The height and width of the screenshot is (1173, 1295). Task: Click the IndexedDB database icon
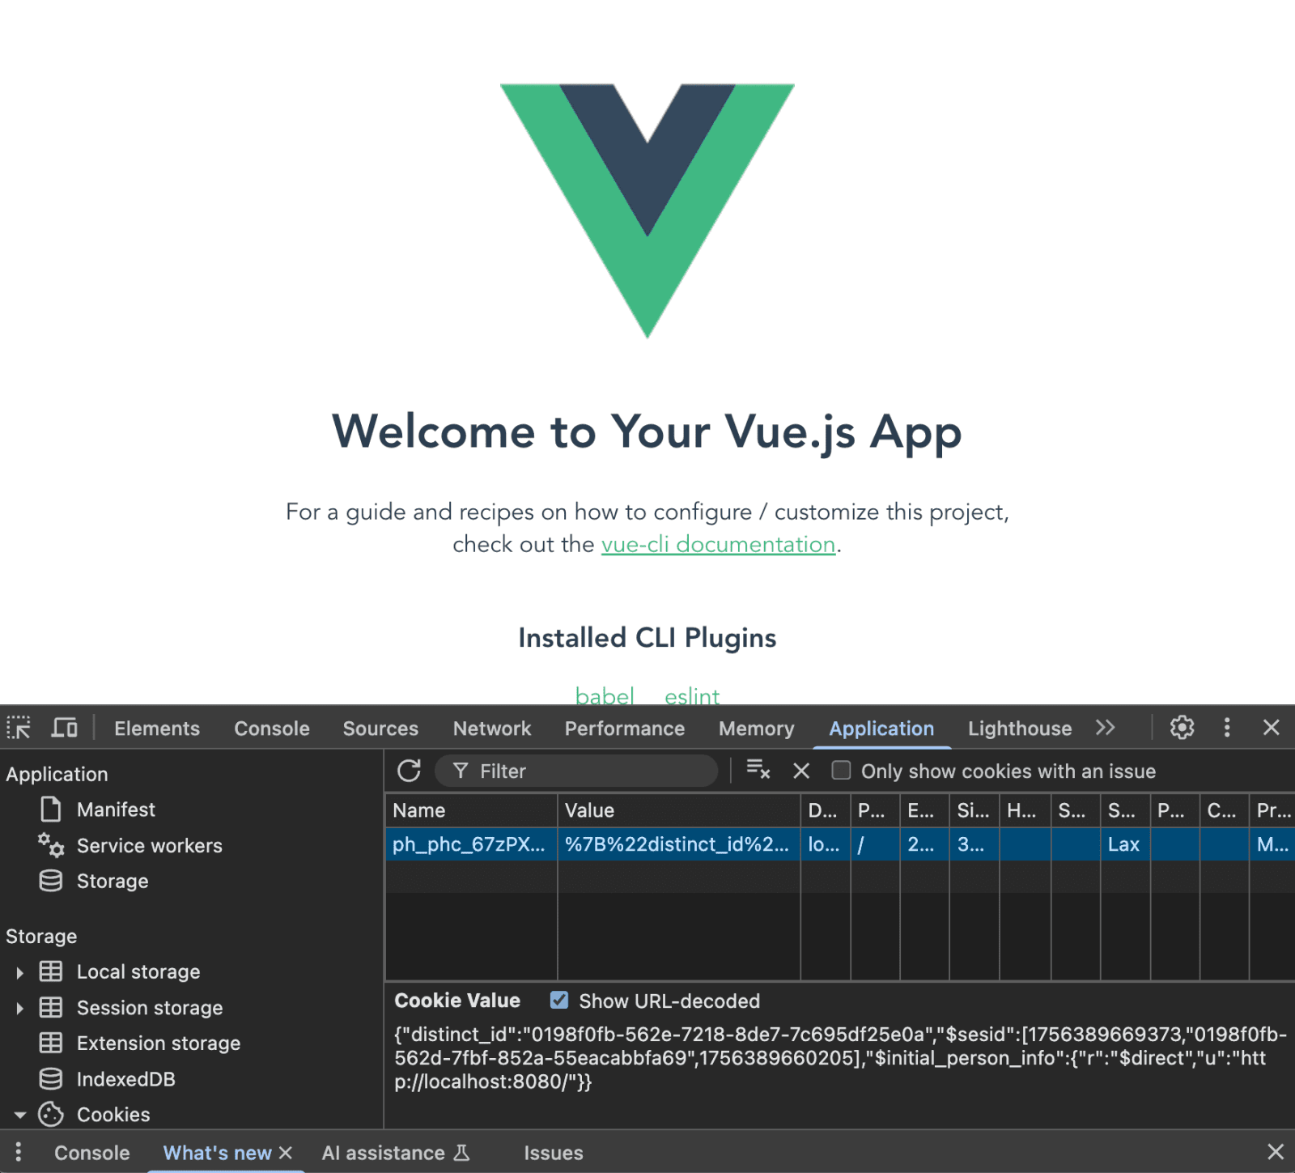click(51, 1078)
